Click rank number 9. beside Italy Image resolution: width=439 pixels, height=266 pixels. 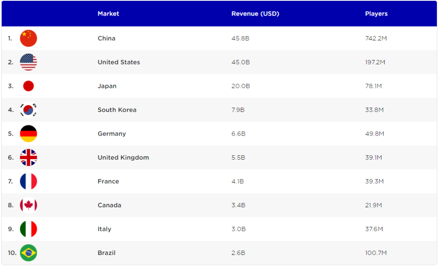coord(11,229)
